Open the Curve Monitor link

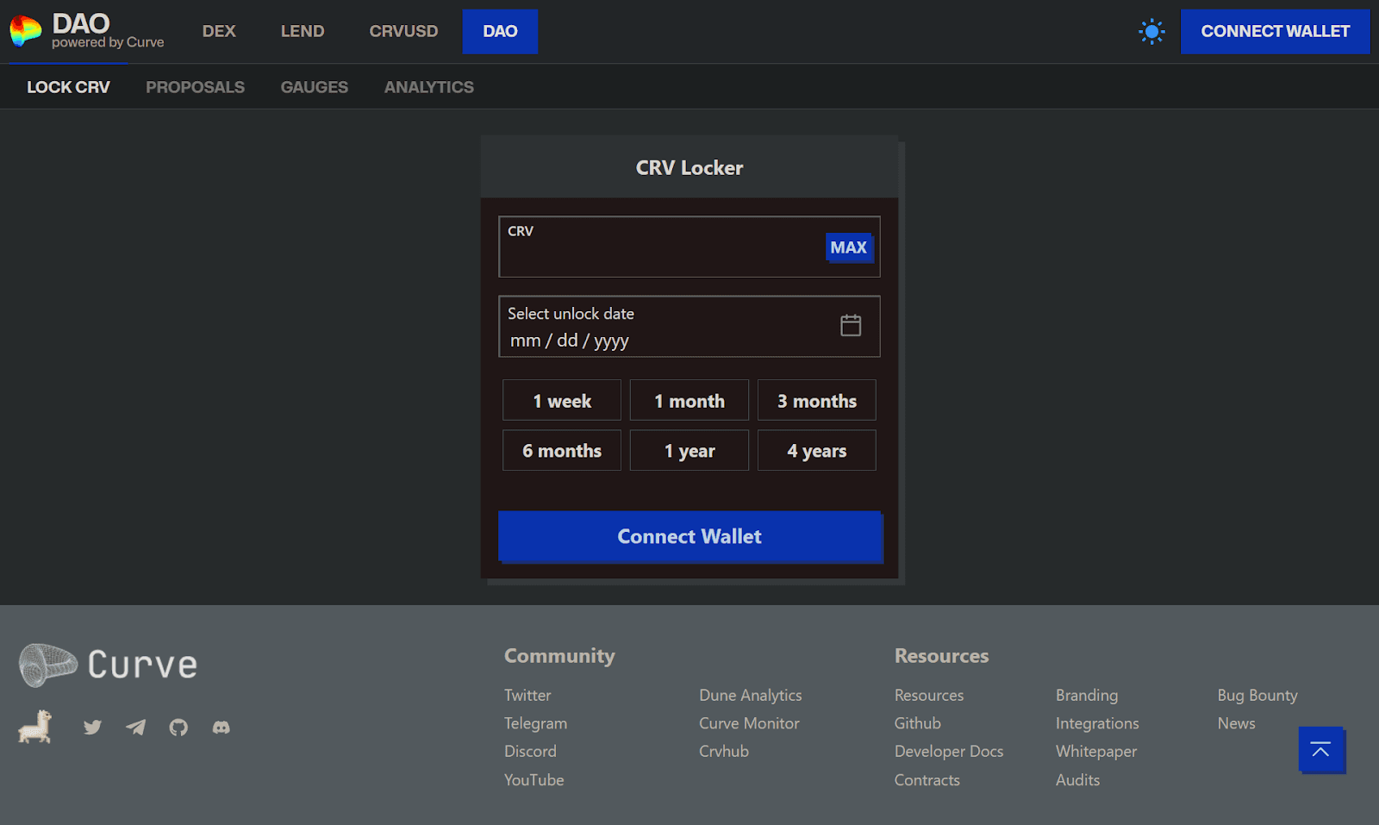[x=749, y=723]
